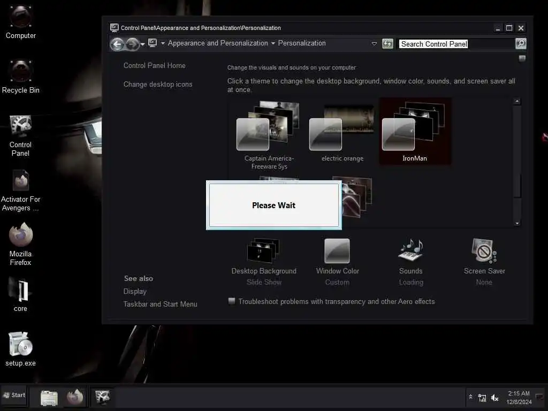Click the muted volume tray icon
The height and width of the screenshot is (411, 548).
point(494,398)
